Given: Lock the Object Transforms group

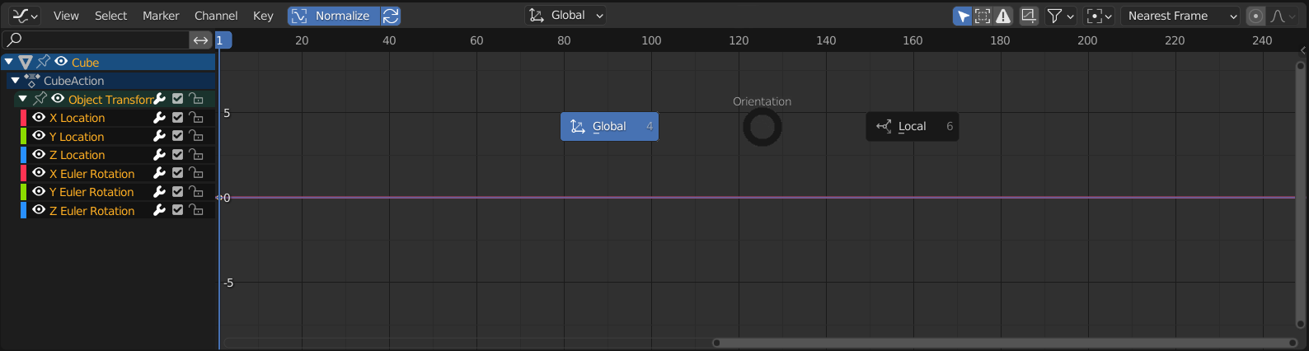Looking at the screenshot, I should coord(196,99).
